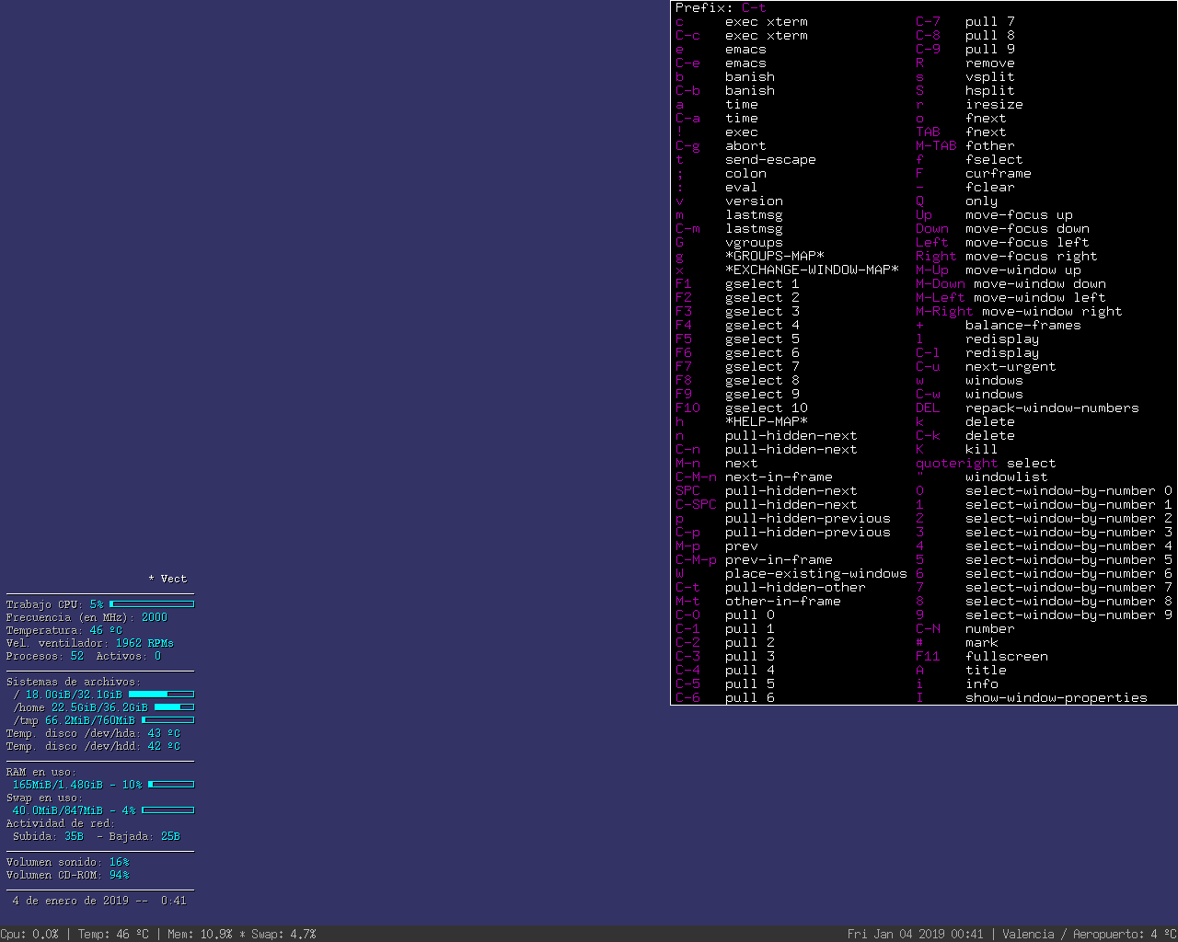This screenshot has width=1178, height=942.
Task: Click the 'Volumen sonido: 16%' line
Action: tap(68, 862)
